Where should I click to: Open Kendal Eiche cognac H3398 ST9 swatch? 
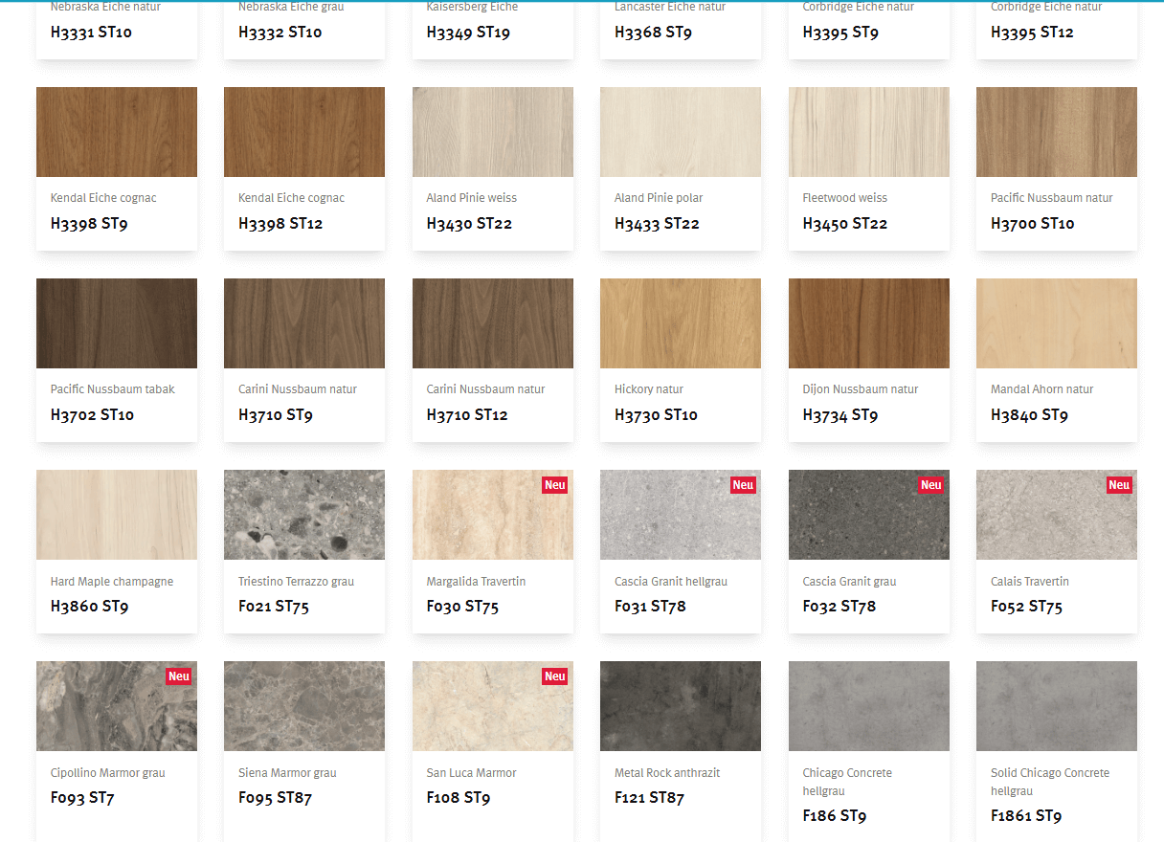click(x=117, y=132)
